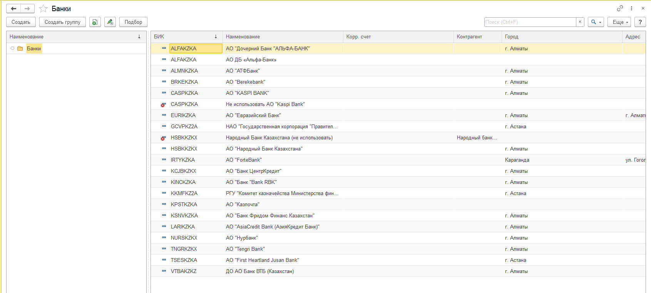Add Банки to favorites with the star

(43, 8)
